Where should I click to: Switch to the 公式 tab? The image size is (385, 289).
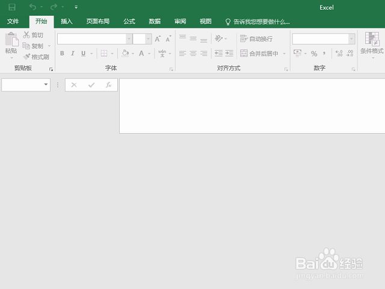pos(129,22)
